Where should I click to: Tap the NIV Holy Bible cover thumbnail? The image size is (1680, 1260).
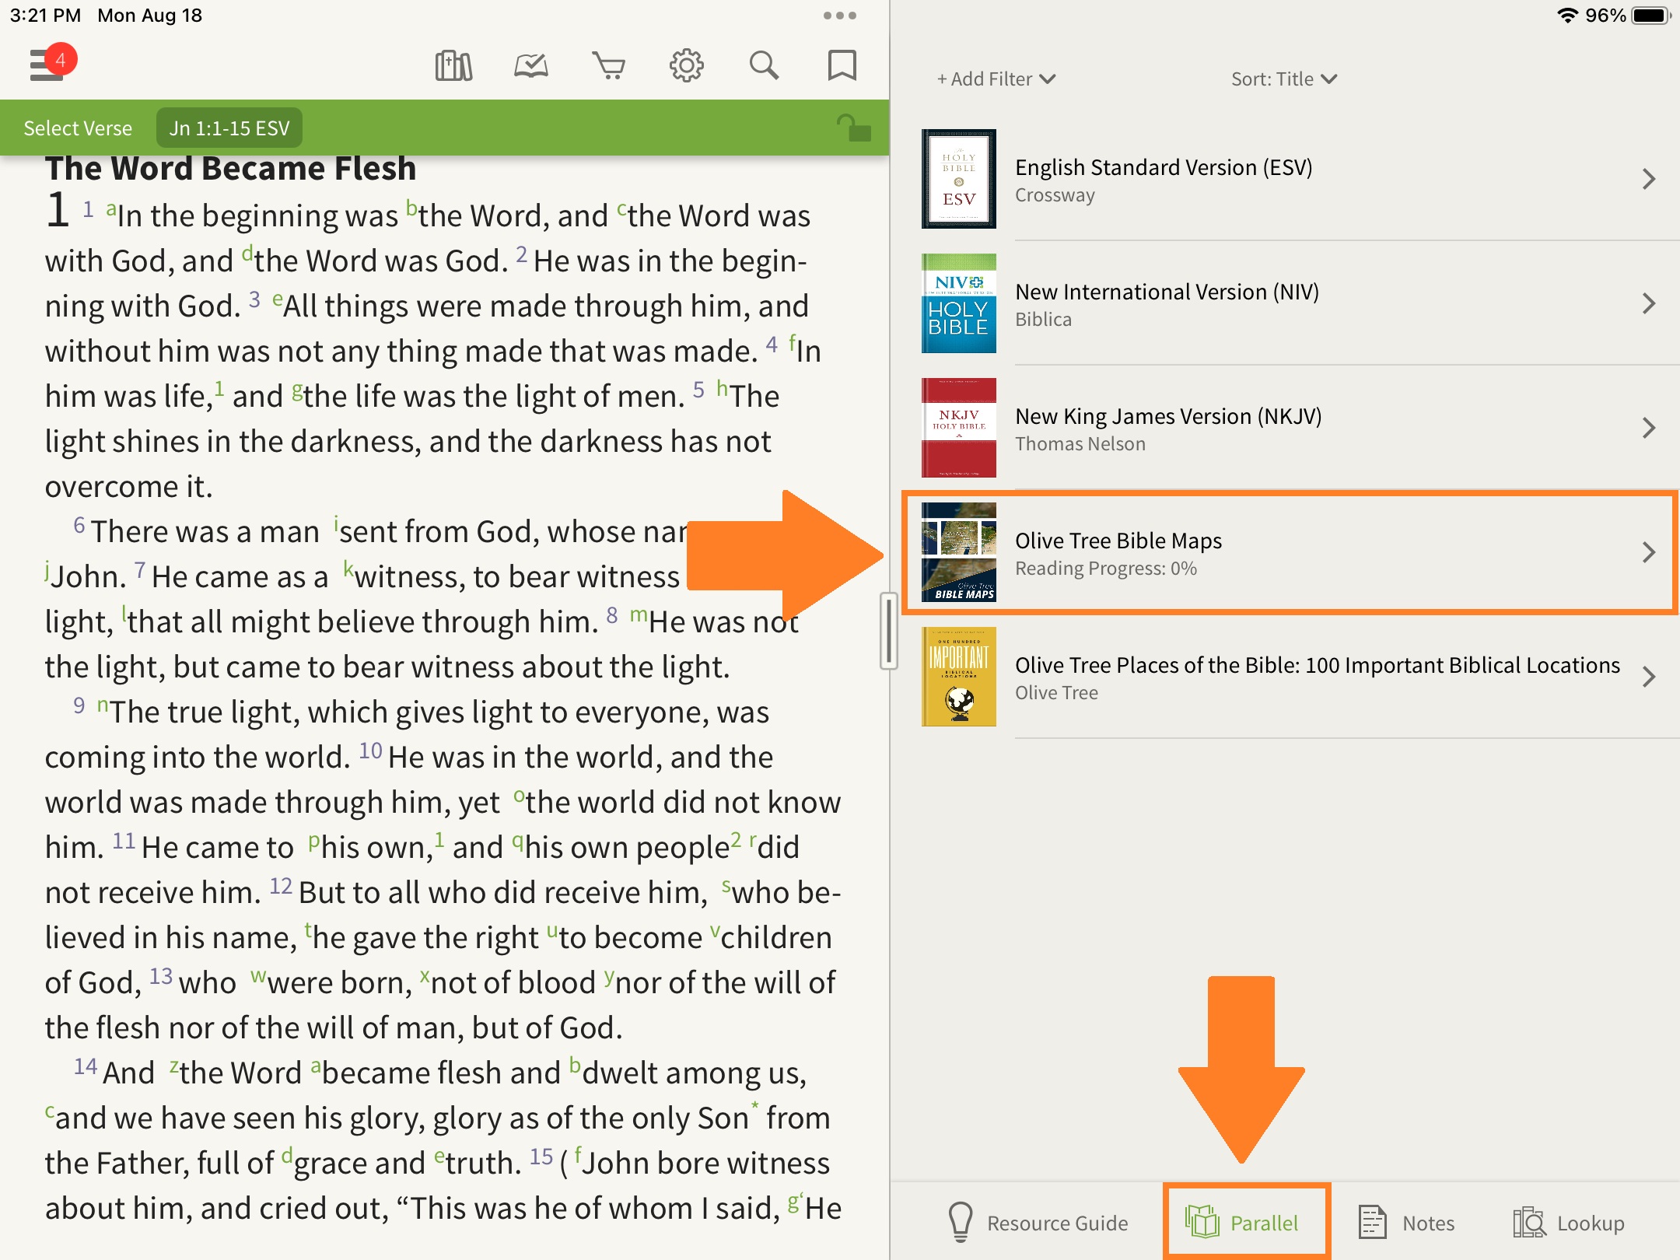pos(958,303)
